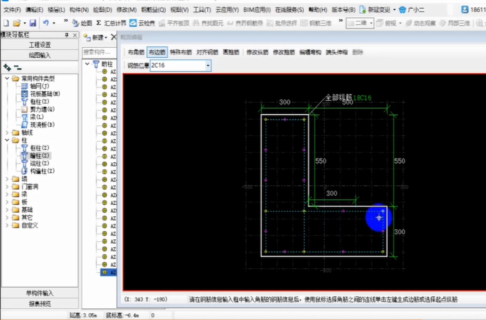
Task: Click the expand-all plus icon in navigation panel
Action: pos(7,67)
